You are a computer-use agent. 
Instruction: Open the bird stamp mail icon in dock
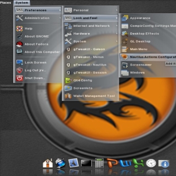(x=73, y=163)
